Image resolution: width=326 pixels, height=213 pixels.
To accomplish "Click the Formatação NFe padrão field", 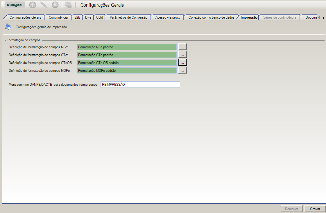I will coord(127,47).
